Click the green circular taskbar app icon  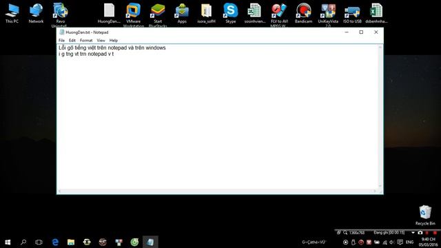pyautogui.click(x=134, y=242)
